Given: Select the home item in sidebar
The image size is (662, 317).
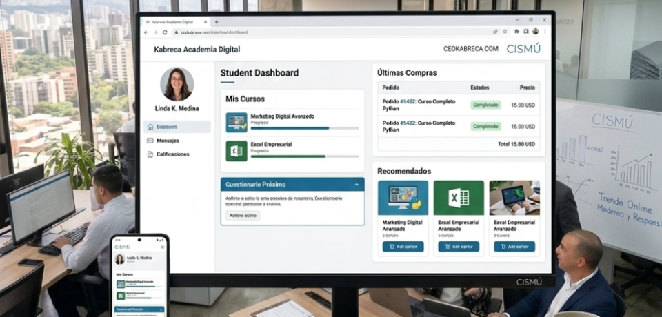Looking at the screenshot, I should click(x=177, y=127).
